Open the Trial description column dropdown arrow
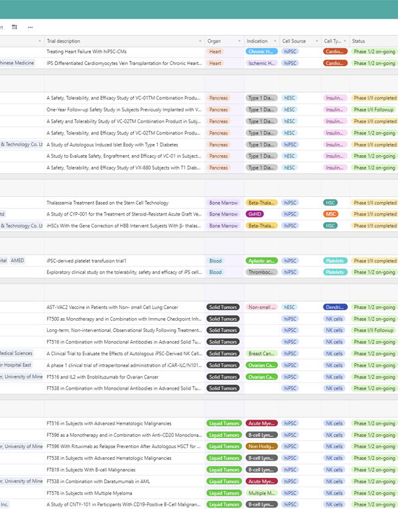Screen dimensions: 398x509 200,41
